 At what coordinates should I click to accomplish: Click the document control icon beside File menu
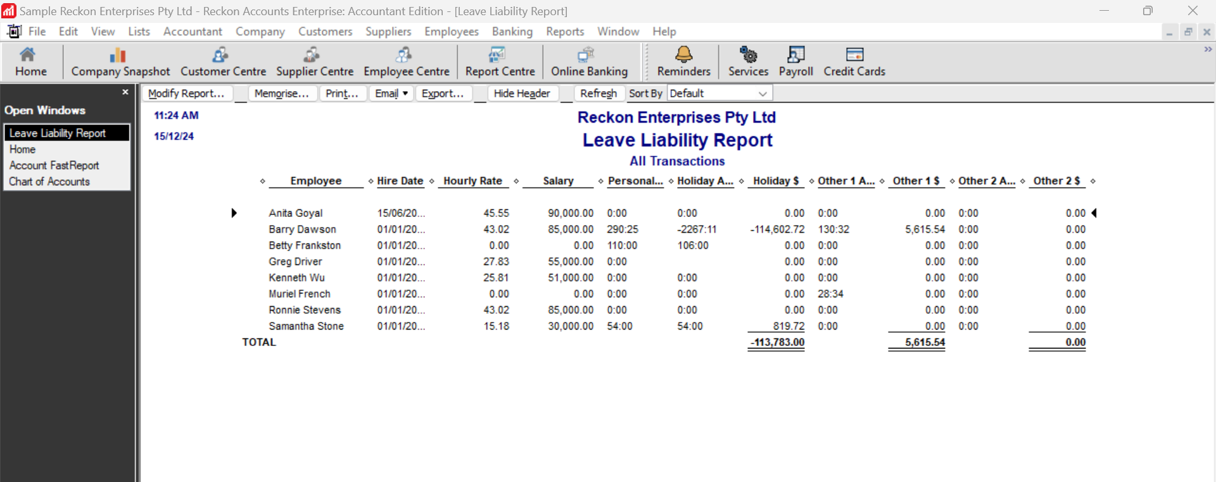pos(14,31)
